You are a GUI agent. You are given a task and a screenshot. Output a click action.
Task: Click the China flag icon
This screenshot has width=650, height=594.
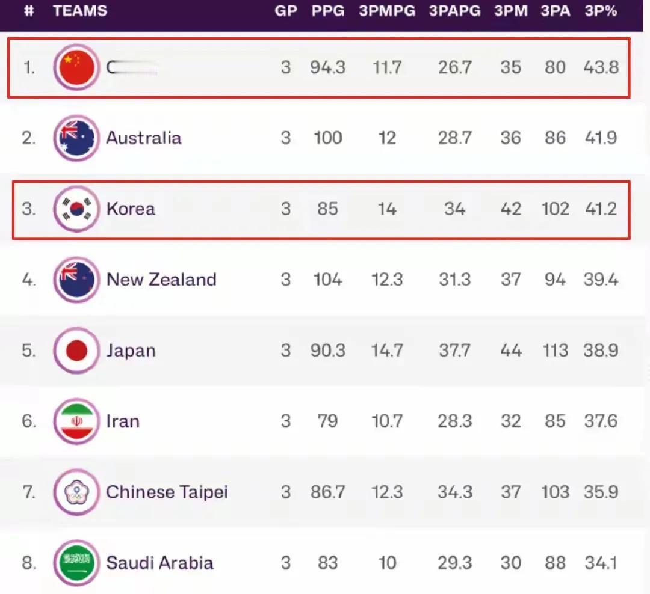click(76, 67)
